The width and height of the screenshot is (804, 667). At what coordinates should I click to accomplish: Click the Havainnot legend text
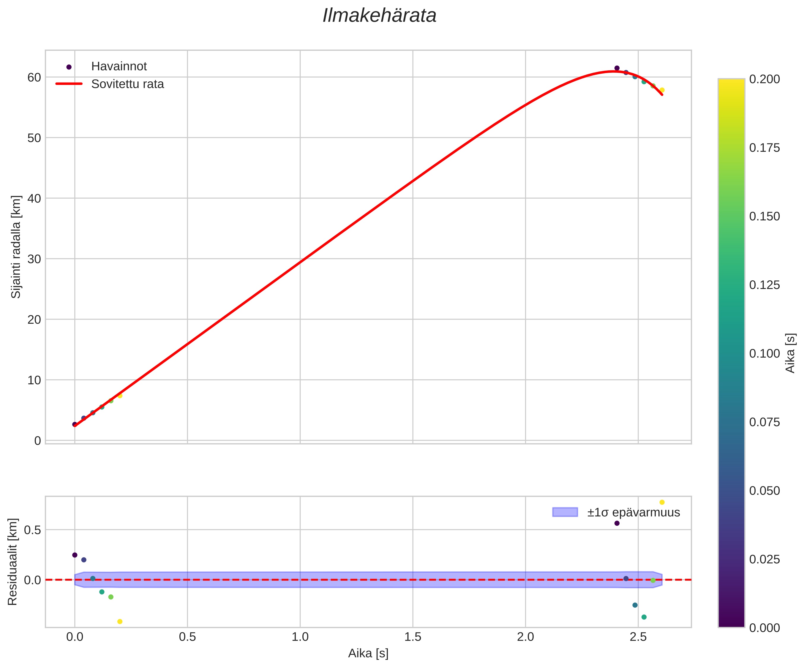coord(119,67)
